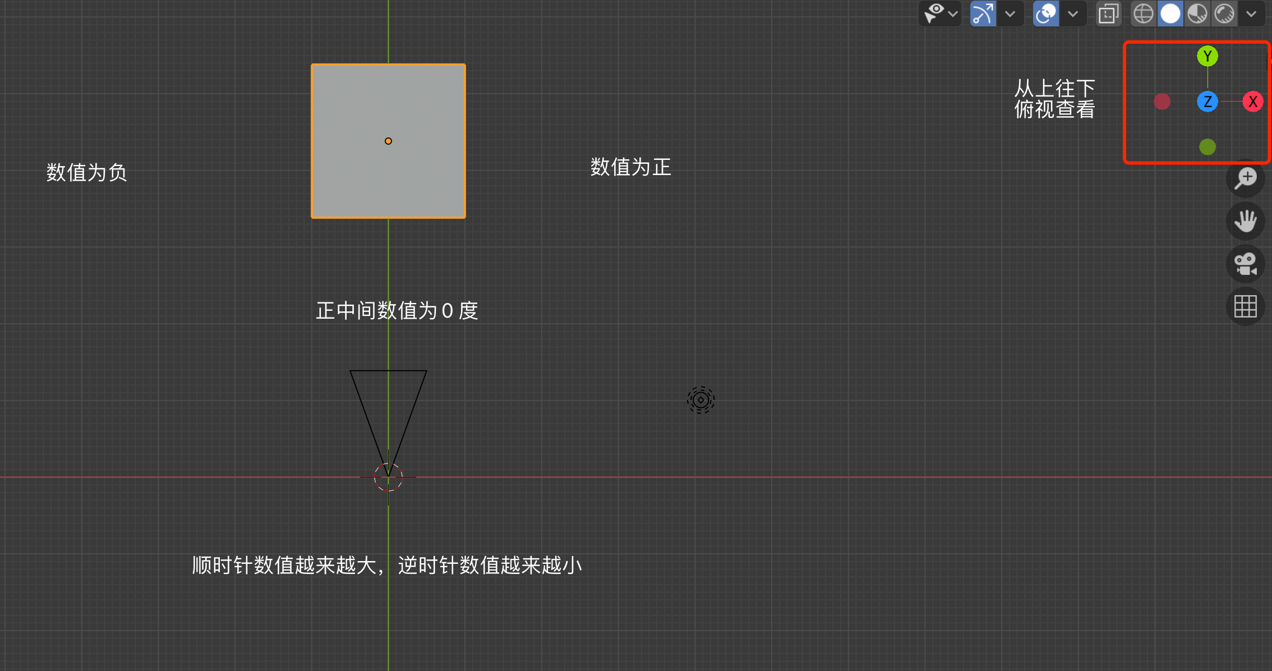Toggle X-Ray mode

point(1108,13)
